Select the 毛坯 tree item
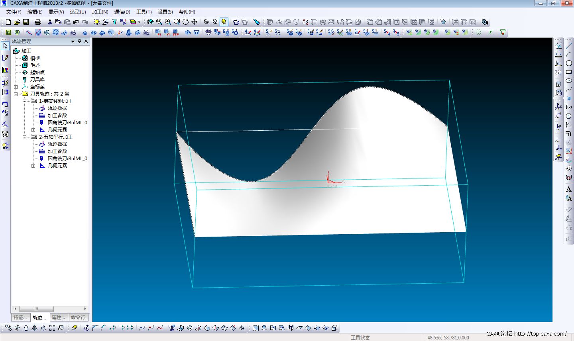The height and width of the screenshot is (341, 574). coord(35,65)
